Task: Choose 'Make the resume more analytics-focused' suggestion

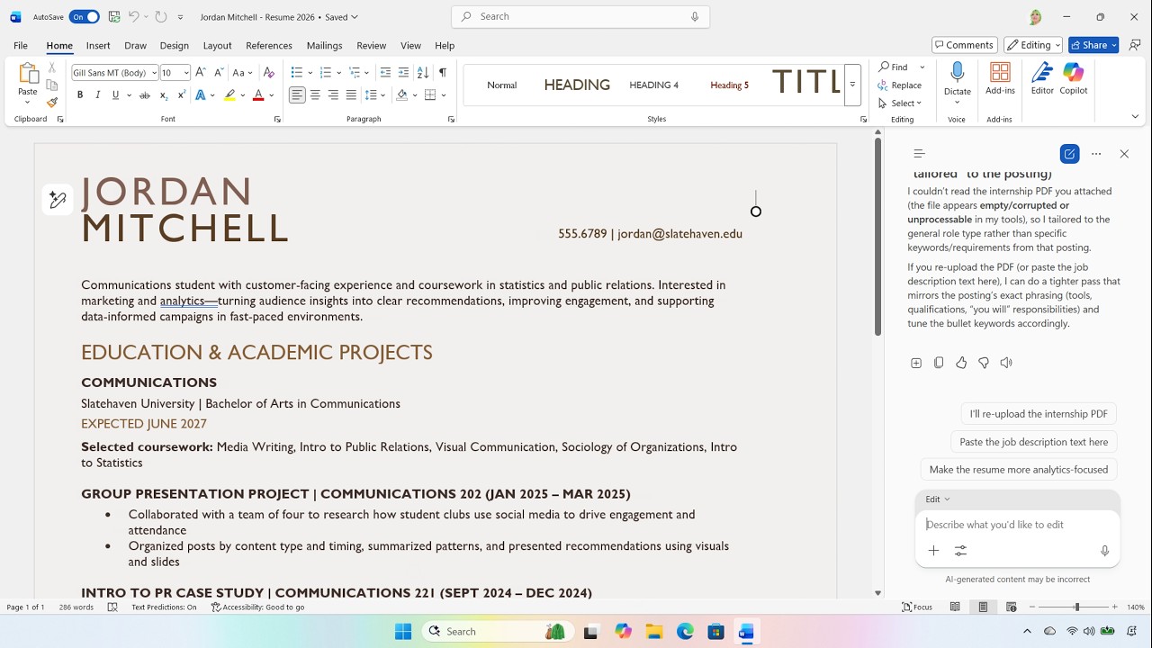Action: click(1018, 470)
